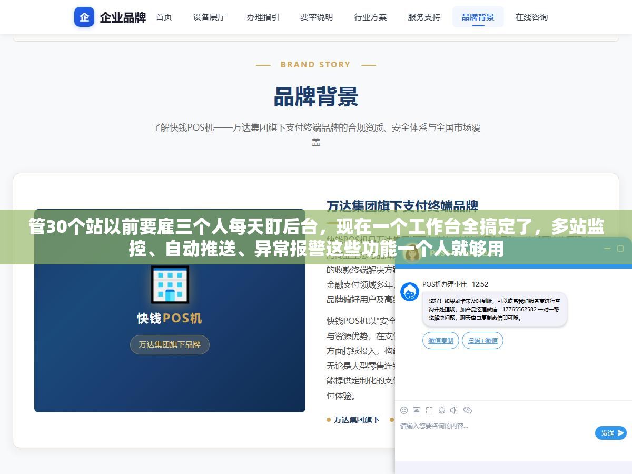Screen dimensions: 632x474
Task: Select the 品牌背景 nav tab
Action: [x=478, y=17]
